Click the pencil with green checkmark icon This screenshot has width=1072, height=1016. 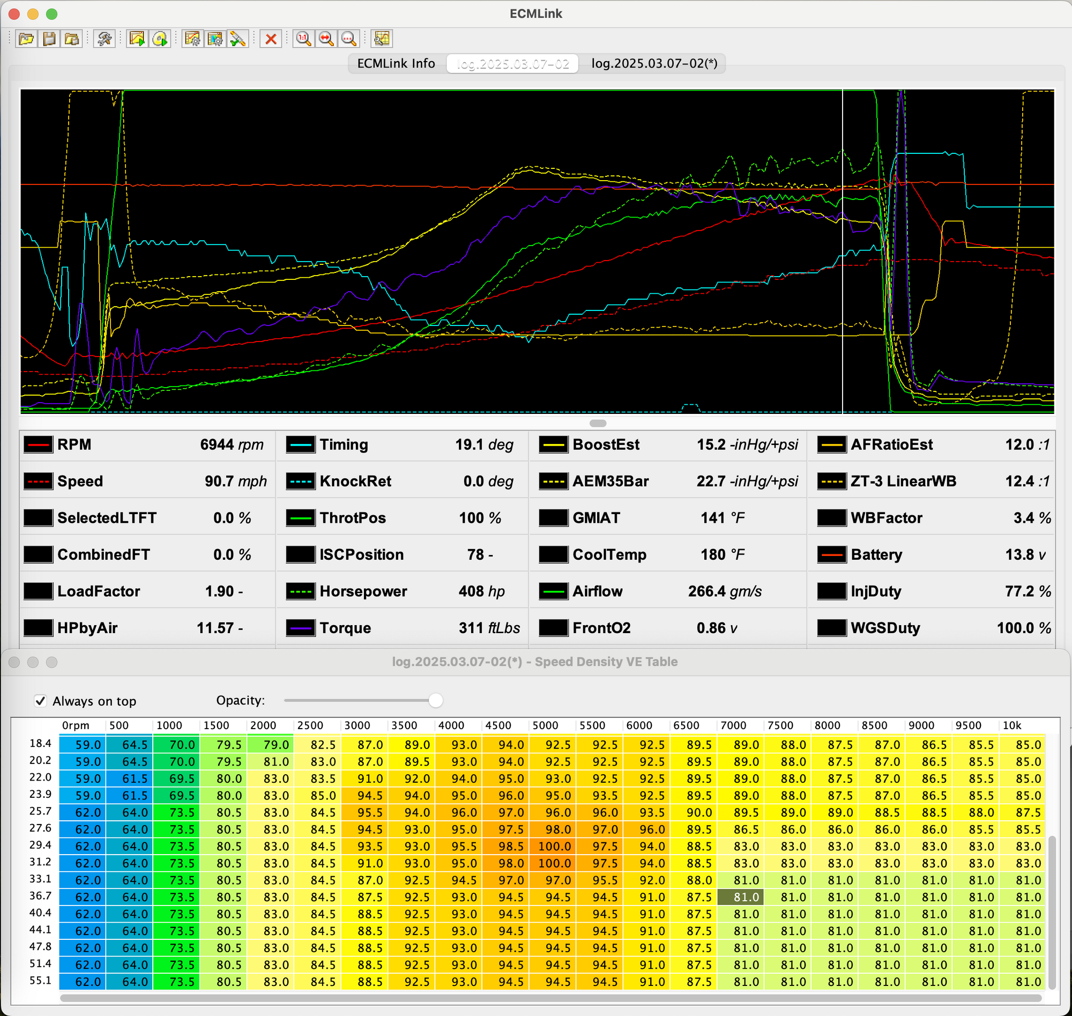[x=237, y=39]
